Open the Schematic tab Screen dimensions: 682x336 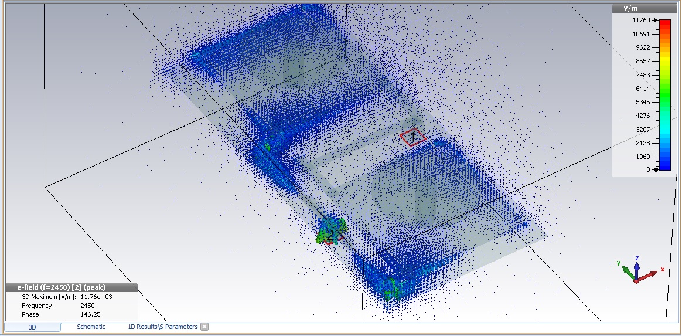tap(91, 327)
